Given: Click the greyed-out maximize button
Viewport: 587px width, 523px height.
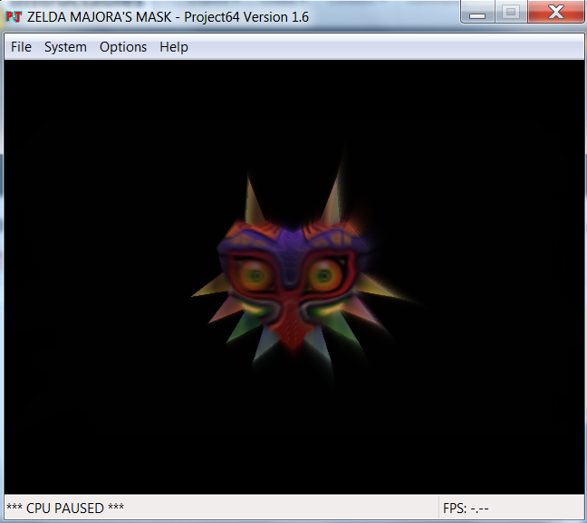Looking at the screenshot, I should 510,14.
